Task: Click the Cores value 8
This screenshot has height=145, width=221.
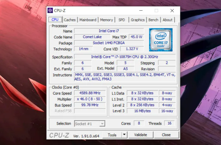Action: point(139,123)
